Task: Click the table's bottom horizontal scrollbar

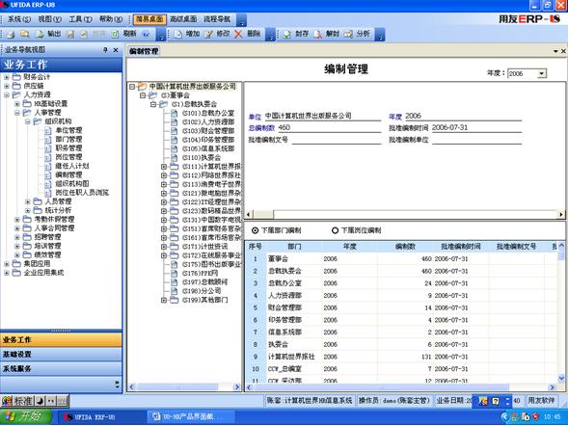Action: (x=400, y=387)
